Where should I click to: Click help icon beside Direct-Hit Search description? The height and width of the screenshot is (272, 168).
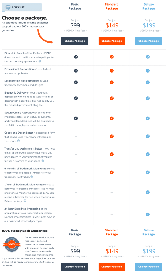(40, 61)
